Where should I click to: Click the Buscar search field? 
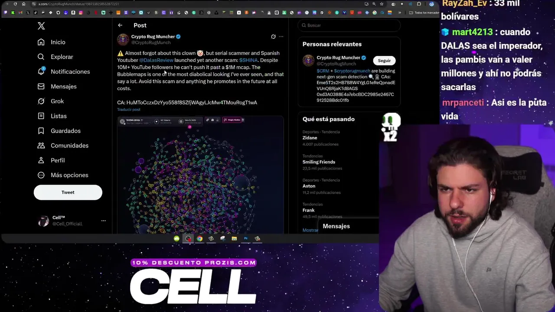click(x=349, y=25)
